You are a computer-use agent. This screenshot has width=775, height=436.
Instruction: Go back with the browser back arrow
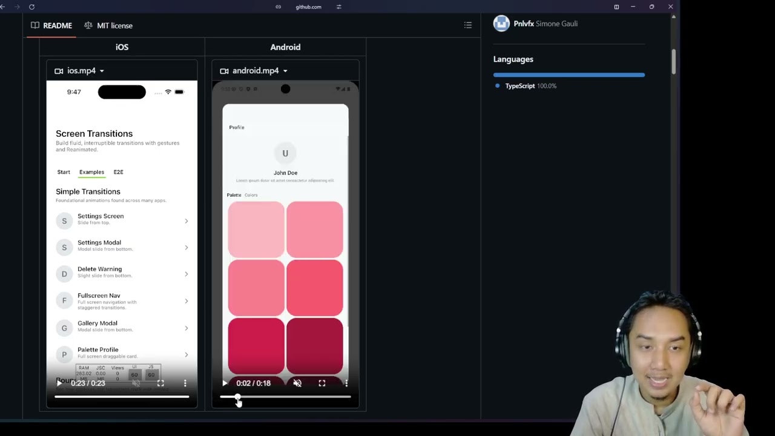coord(2,7)
